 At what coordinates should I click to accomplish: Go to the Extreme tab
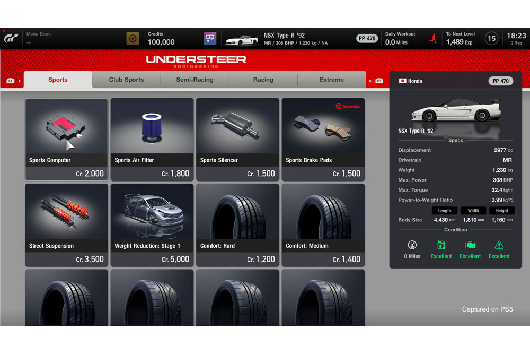(x=332, y=80)
